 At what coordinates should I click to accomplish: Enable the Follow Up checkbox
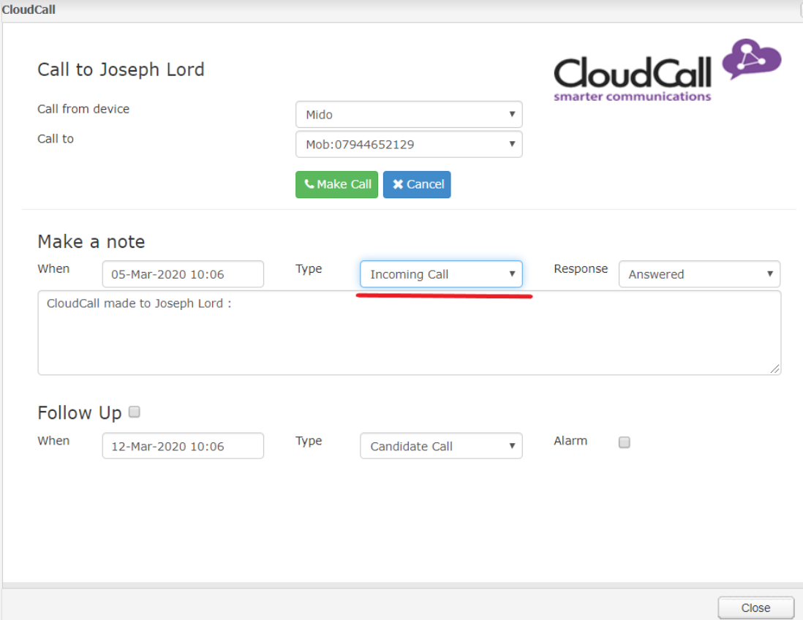(x=134, y=412)
